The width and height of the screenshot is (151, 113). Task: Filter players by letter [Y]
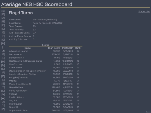tap(3, 105)
